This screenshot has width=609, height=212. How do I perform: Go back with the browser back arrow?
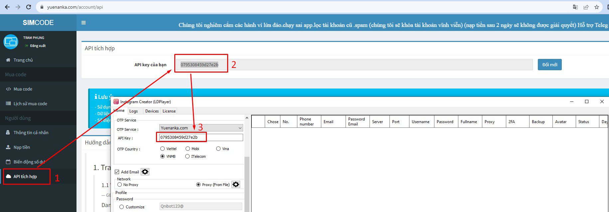coord(7,7)
